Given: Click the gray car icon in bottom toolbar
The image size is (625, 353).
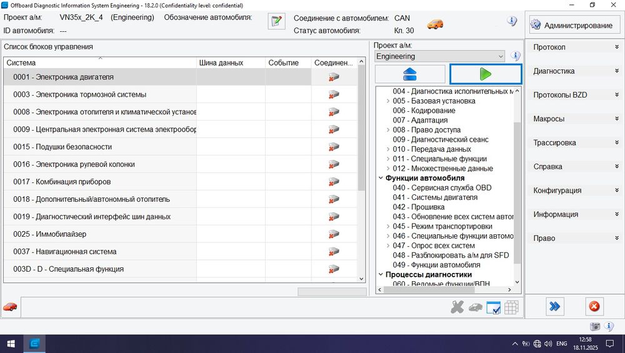Looking at the screenshot, I should (x=475, y=307).
